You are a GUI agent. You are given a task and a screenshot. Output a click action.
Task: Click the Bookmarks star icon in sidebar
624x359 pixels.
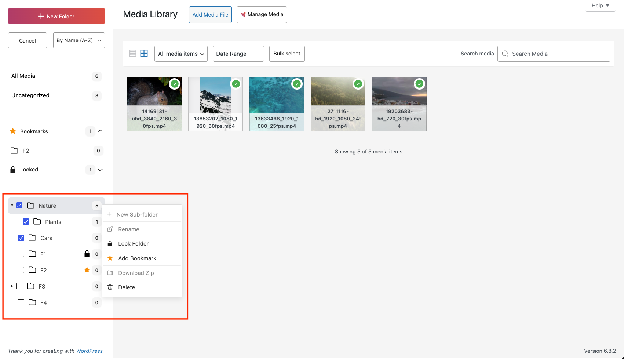pyautogui.click(x=13, y=131)
